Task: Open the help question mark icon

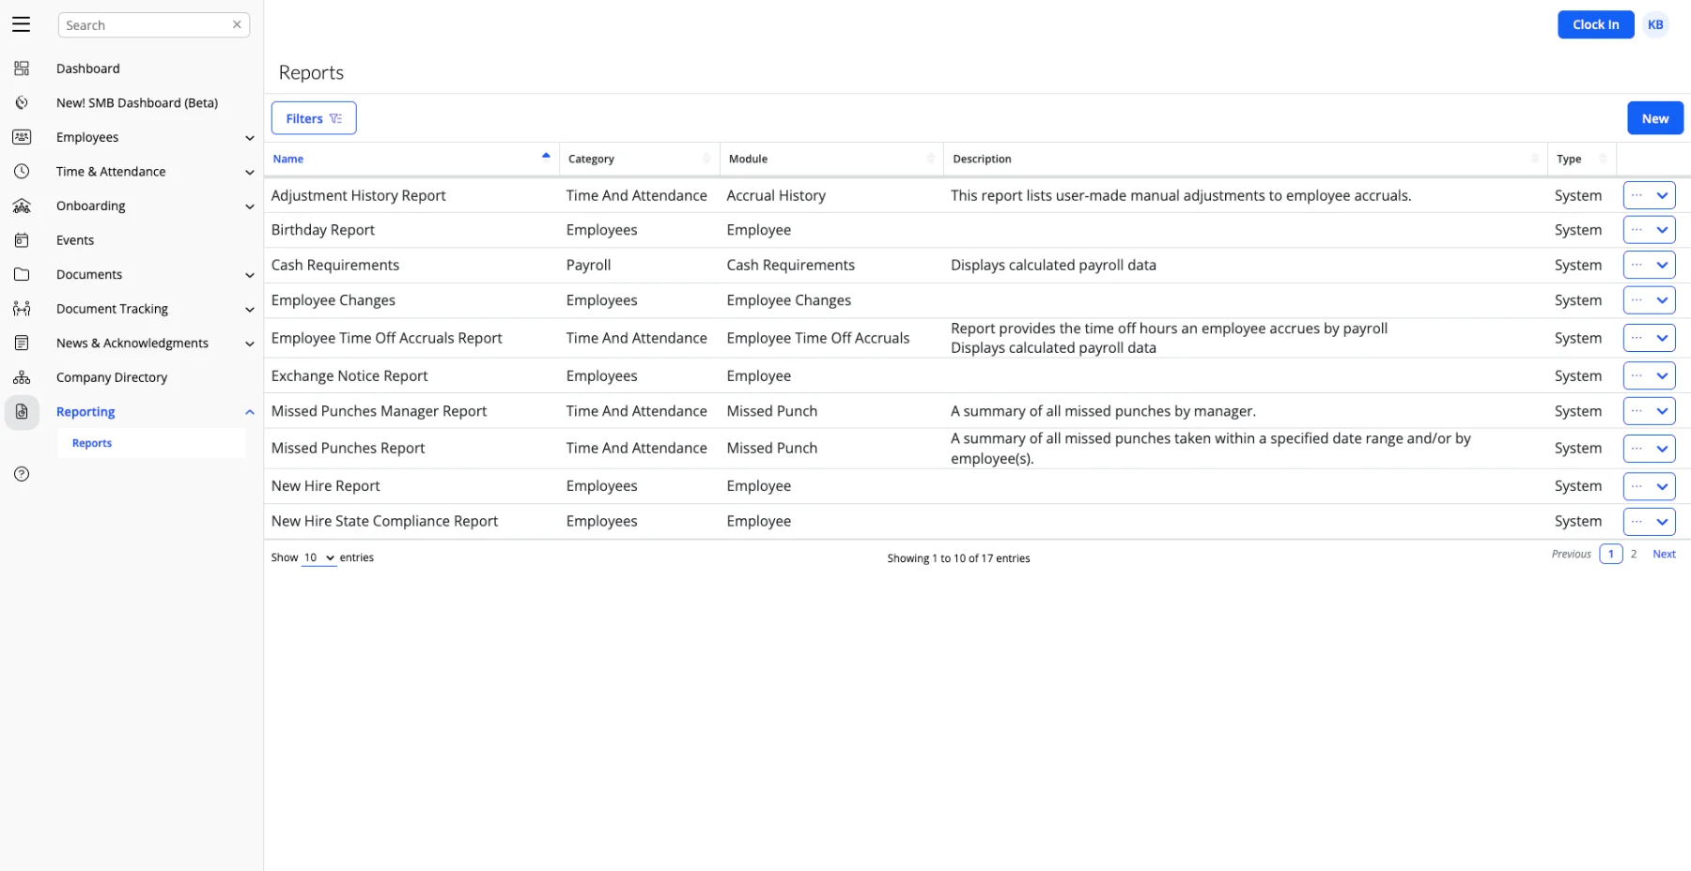Action: tap(22, 474)
